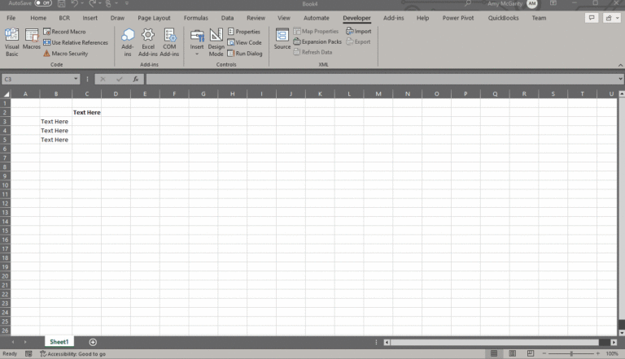The image size is (625, 359).
Task: Open Excel Add-ins manager
Action: coord(148,41)
